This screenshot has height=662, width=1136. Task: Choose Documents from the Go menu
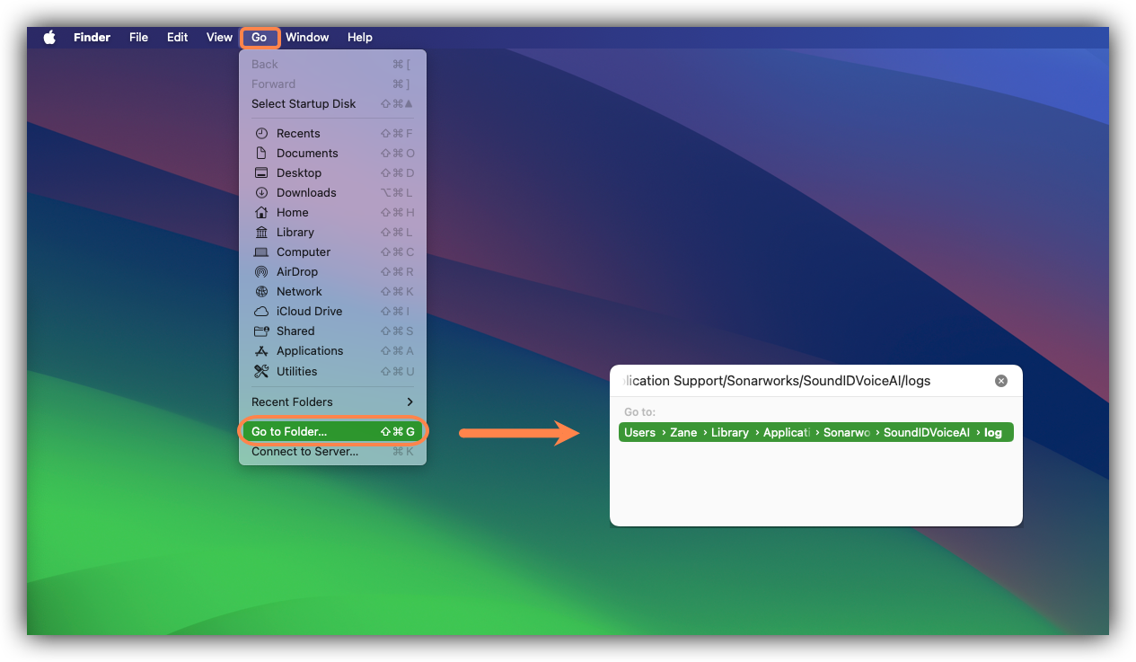click(332, 154)
